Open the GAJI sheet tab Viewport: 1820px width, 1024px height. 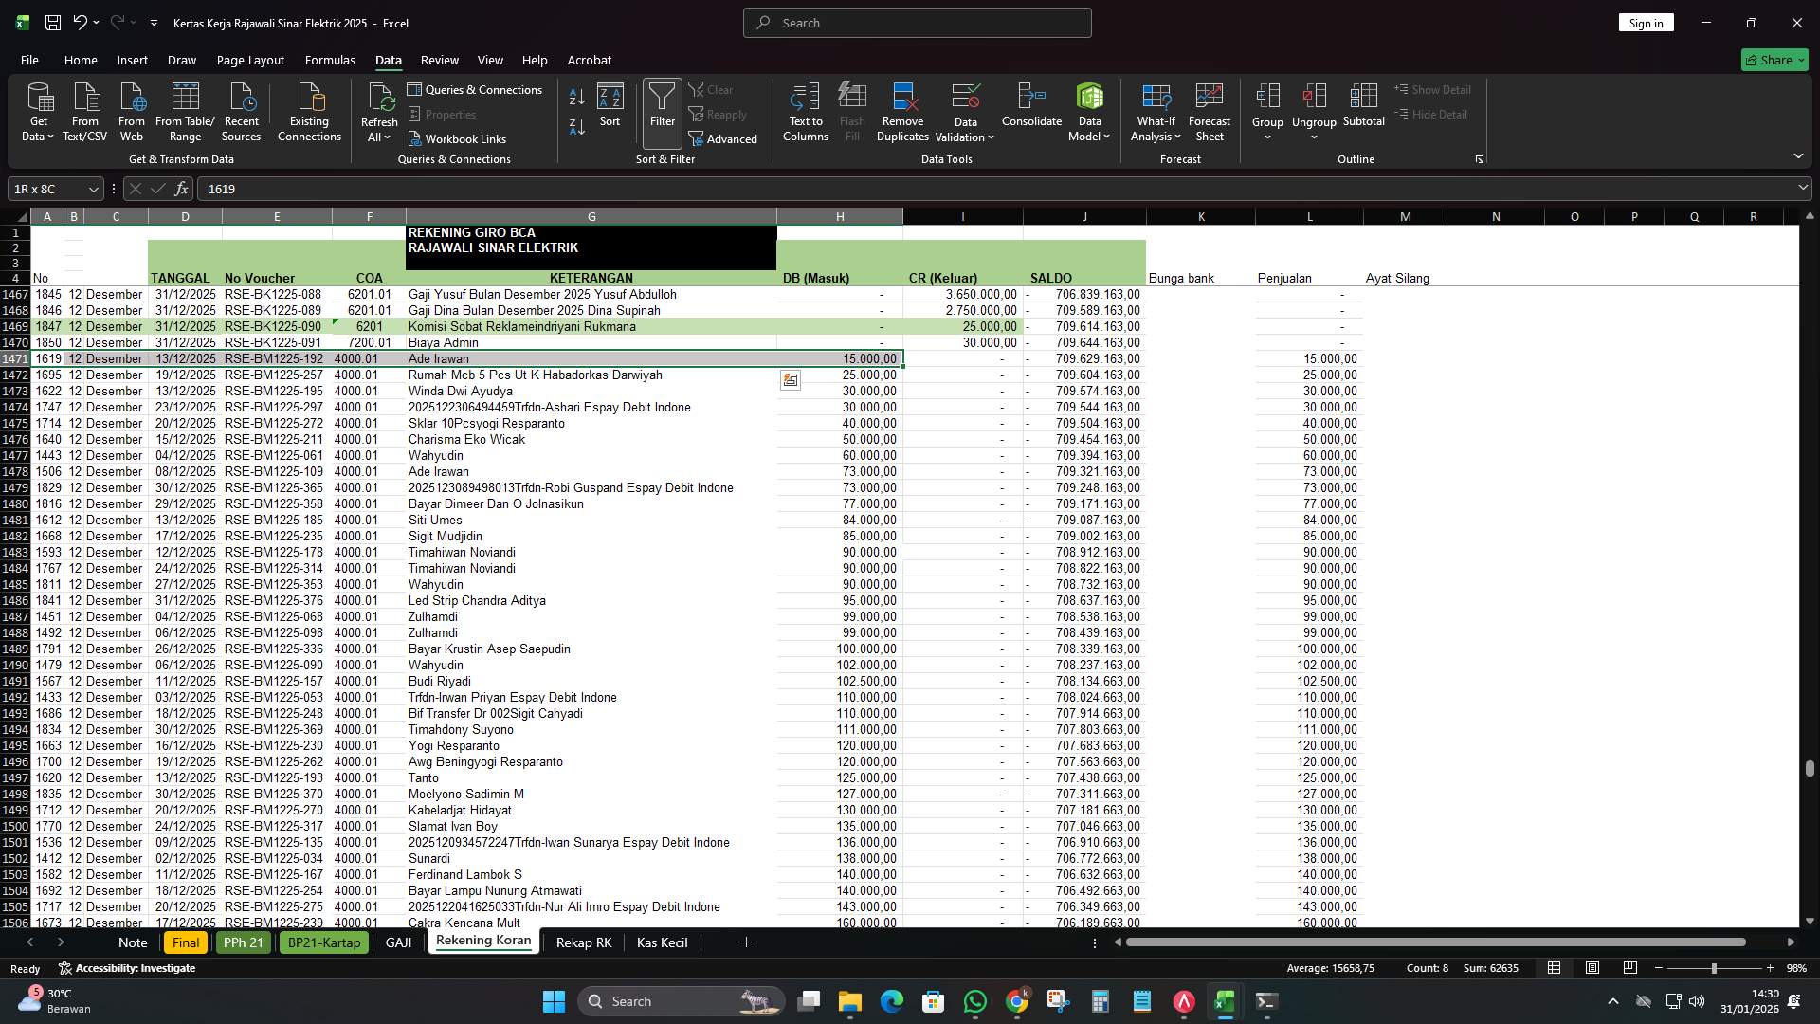tap(398, 942)
